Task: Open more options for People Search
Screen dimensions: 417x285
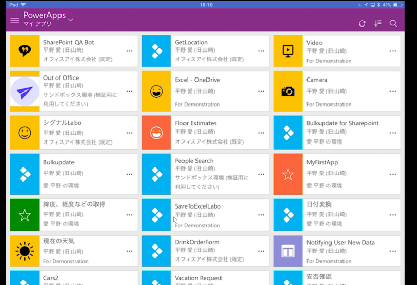Action: [261, 174]
